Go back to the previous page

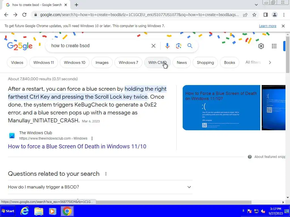click(x=6, y=15)
